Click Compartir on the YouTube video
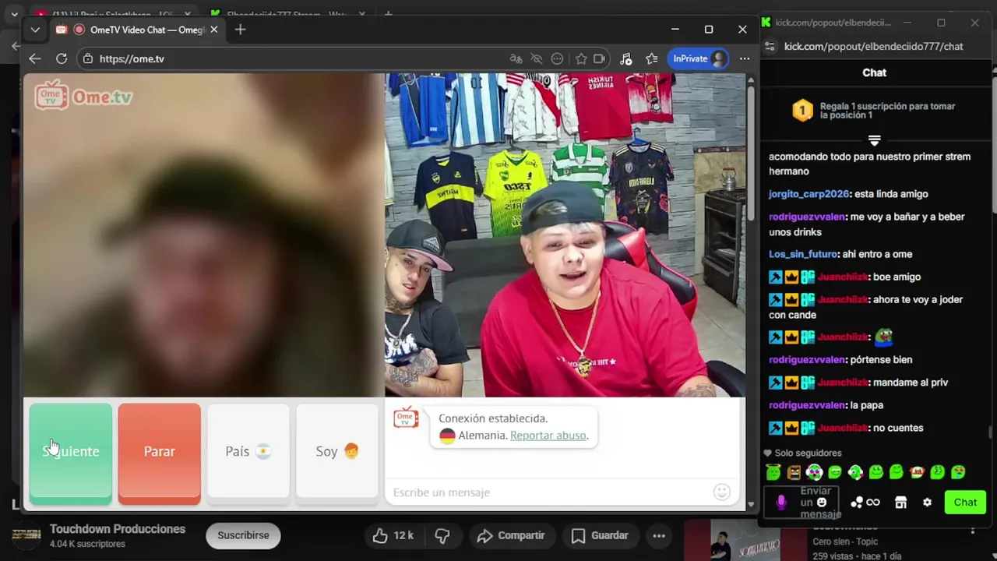This screenshot has width=997, height=561. [511, 535]
